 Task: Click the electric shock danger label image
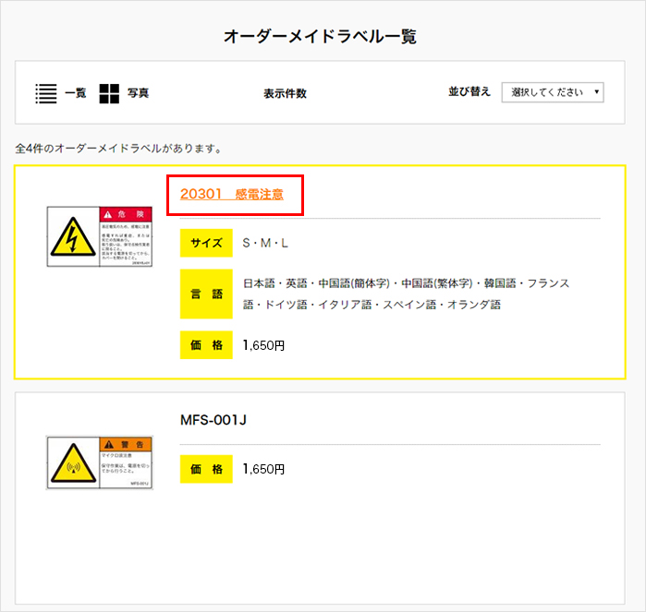pyautogui.click(x=99, y=237)
